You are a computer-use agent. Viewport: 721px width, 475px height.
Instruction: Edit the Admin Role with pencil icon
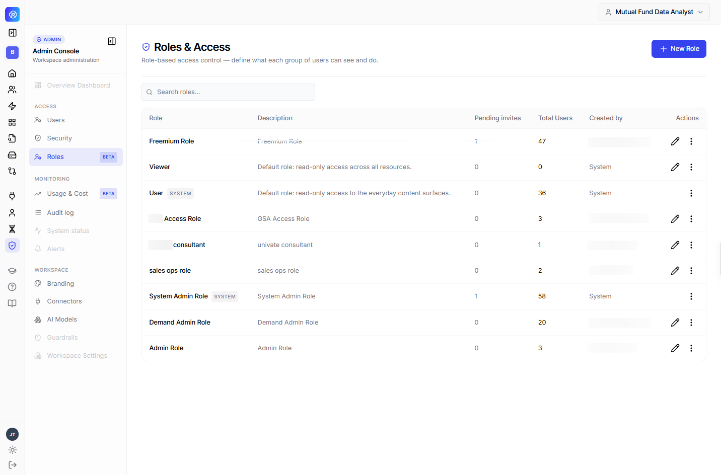[675, 348]
